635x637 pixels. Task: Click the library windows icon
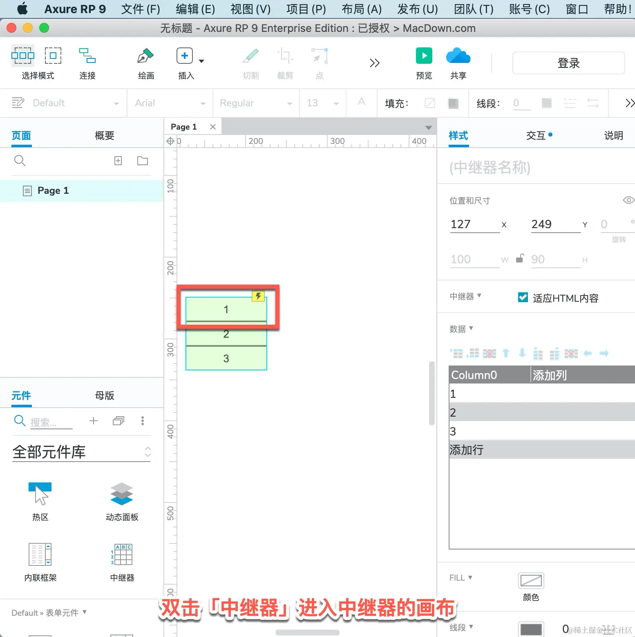pyautogui.click(x=119, y=421)
